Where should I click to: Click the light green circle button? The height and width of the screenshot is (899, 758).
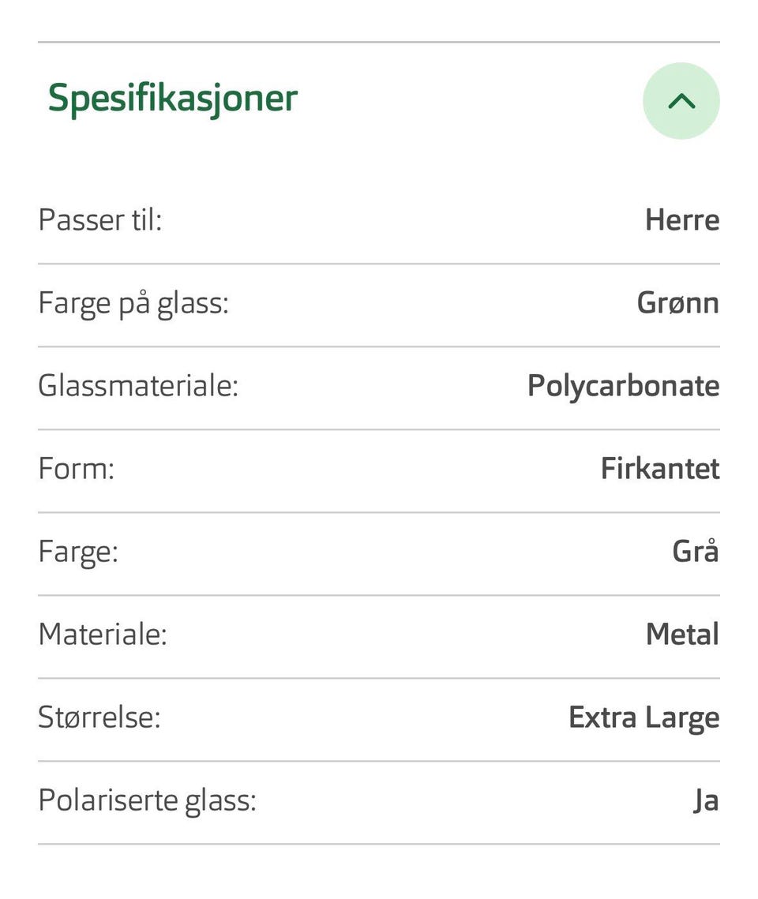coord(681,101)
